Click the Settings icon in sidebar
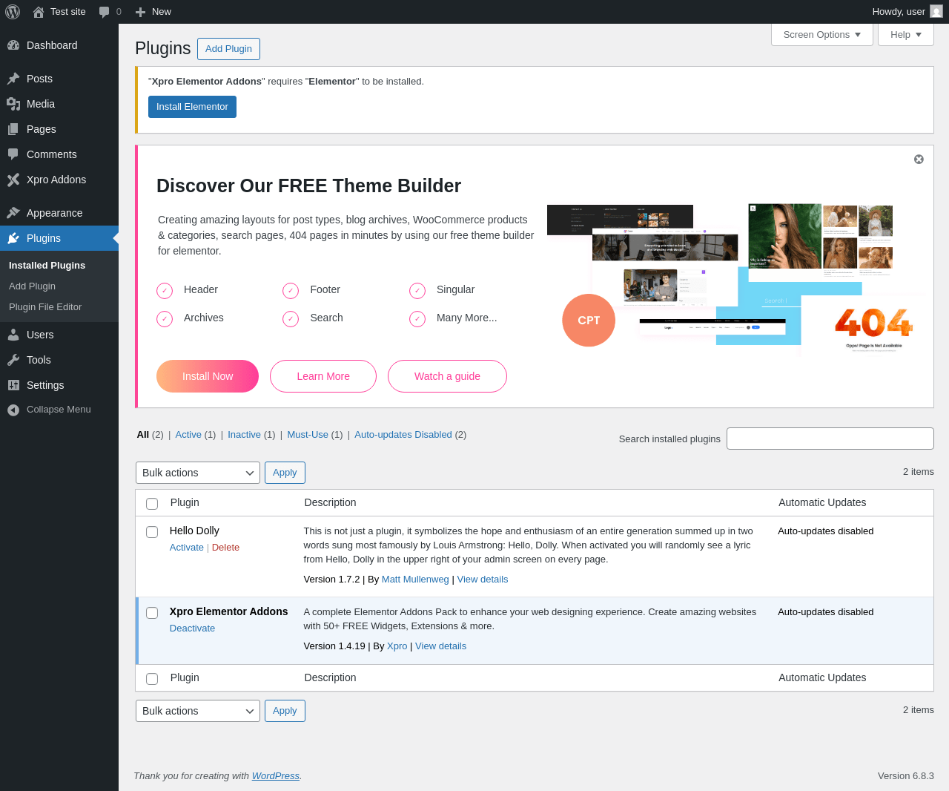The image size is (949, 791). tap(13, 385)
